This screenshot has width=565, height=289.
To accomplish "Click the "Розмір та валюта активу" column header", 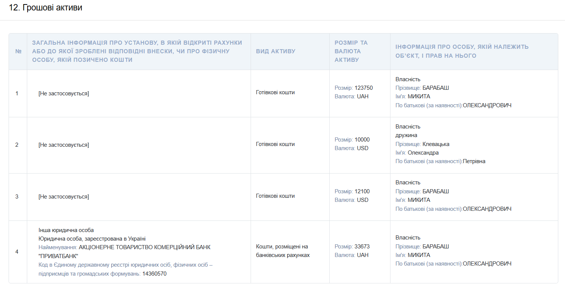I will [x=351, y=51].
